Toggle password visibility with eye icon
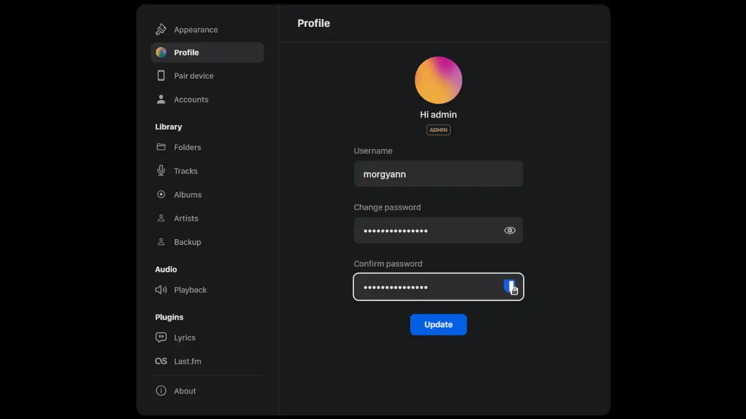This screenshot has width=746, height=419. [510, 230]
